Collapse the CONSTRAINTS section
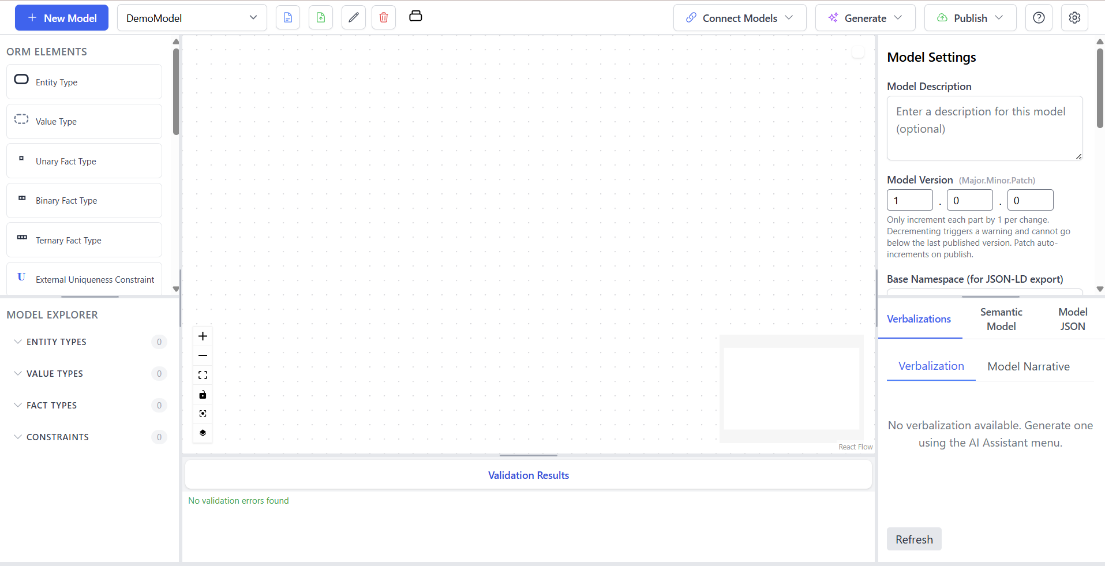Screen dimensions: 1105x566 tap(58, 437)
